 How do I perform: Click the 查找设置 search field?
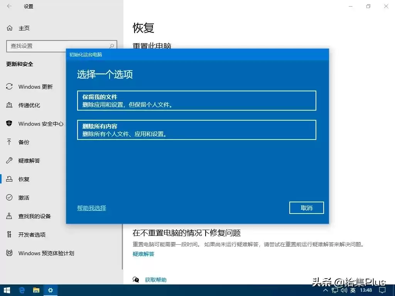pyautogui.click(x=61, y=46)
